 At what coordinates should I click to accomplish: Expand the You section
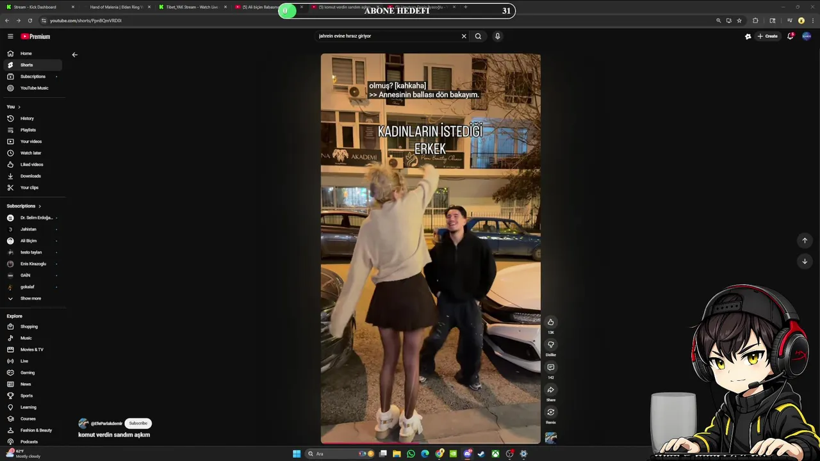click(13, 106)
